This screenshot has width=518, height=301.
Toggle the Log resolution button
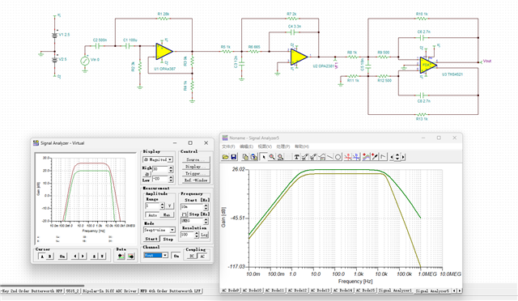[x=204, y=235]
